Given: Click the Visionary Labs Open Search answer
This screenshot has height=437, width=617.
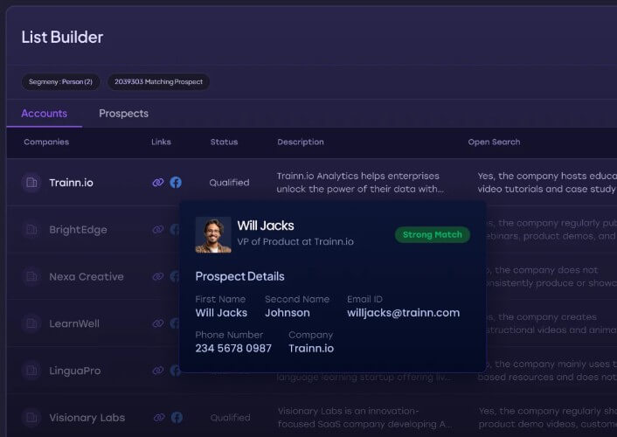Looking at the screenshot, I should (548, 418).
